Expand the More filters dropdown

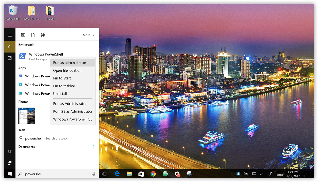tap(89, 35)
